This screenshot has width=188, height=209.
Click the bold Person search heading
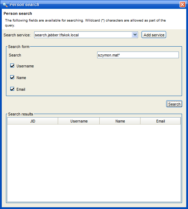pos(18,13)
